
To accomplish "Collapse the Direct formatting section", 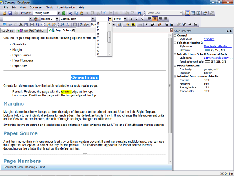I will [175, 66].
